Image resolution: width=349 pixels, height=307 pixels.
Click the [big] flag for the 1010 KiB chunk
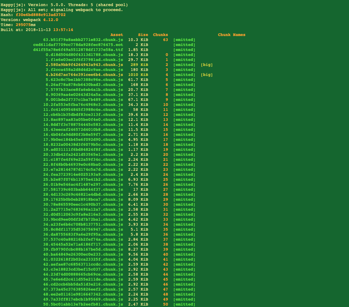(207, 75)
